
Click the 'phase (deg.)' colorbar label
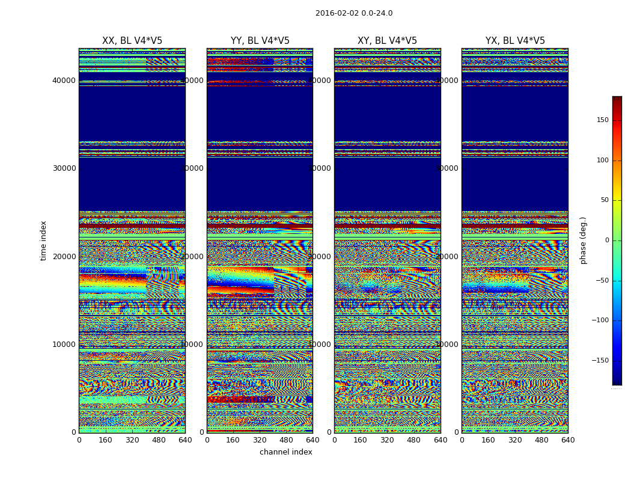click(x=583, y=240)
